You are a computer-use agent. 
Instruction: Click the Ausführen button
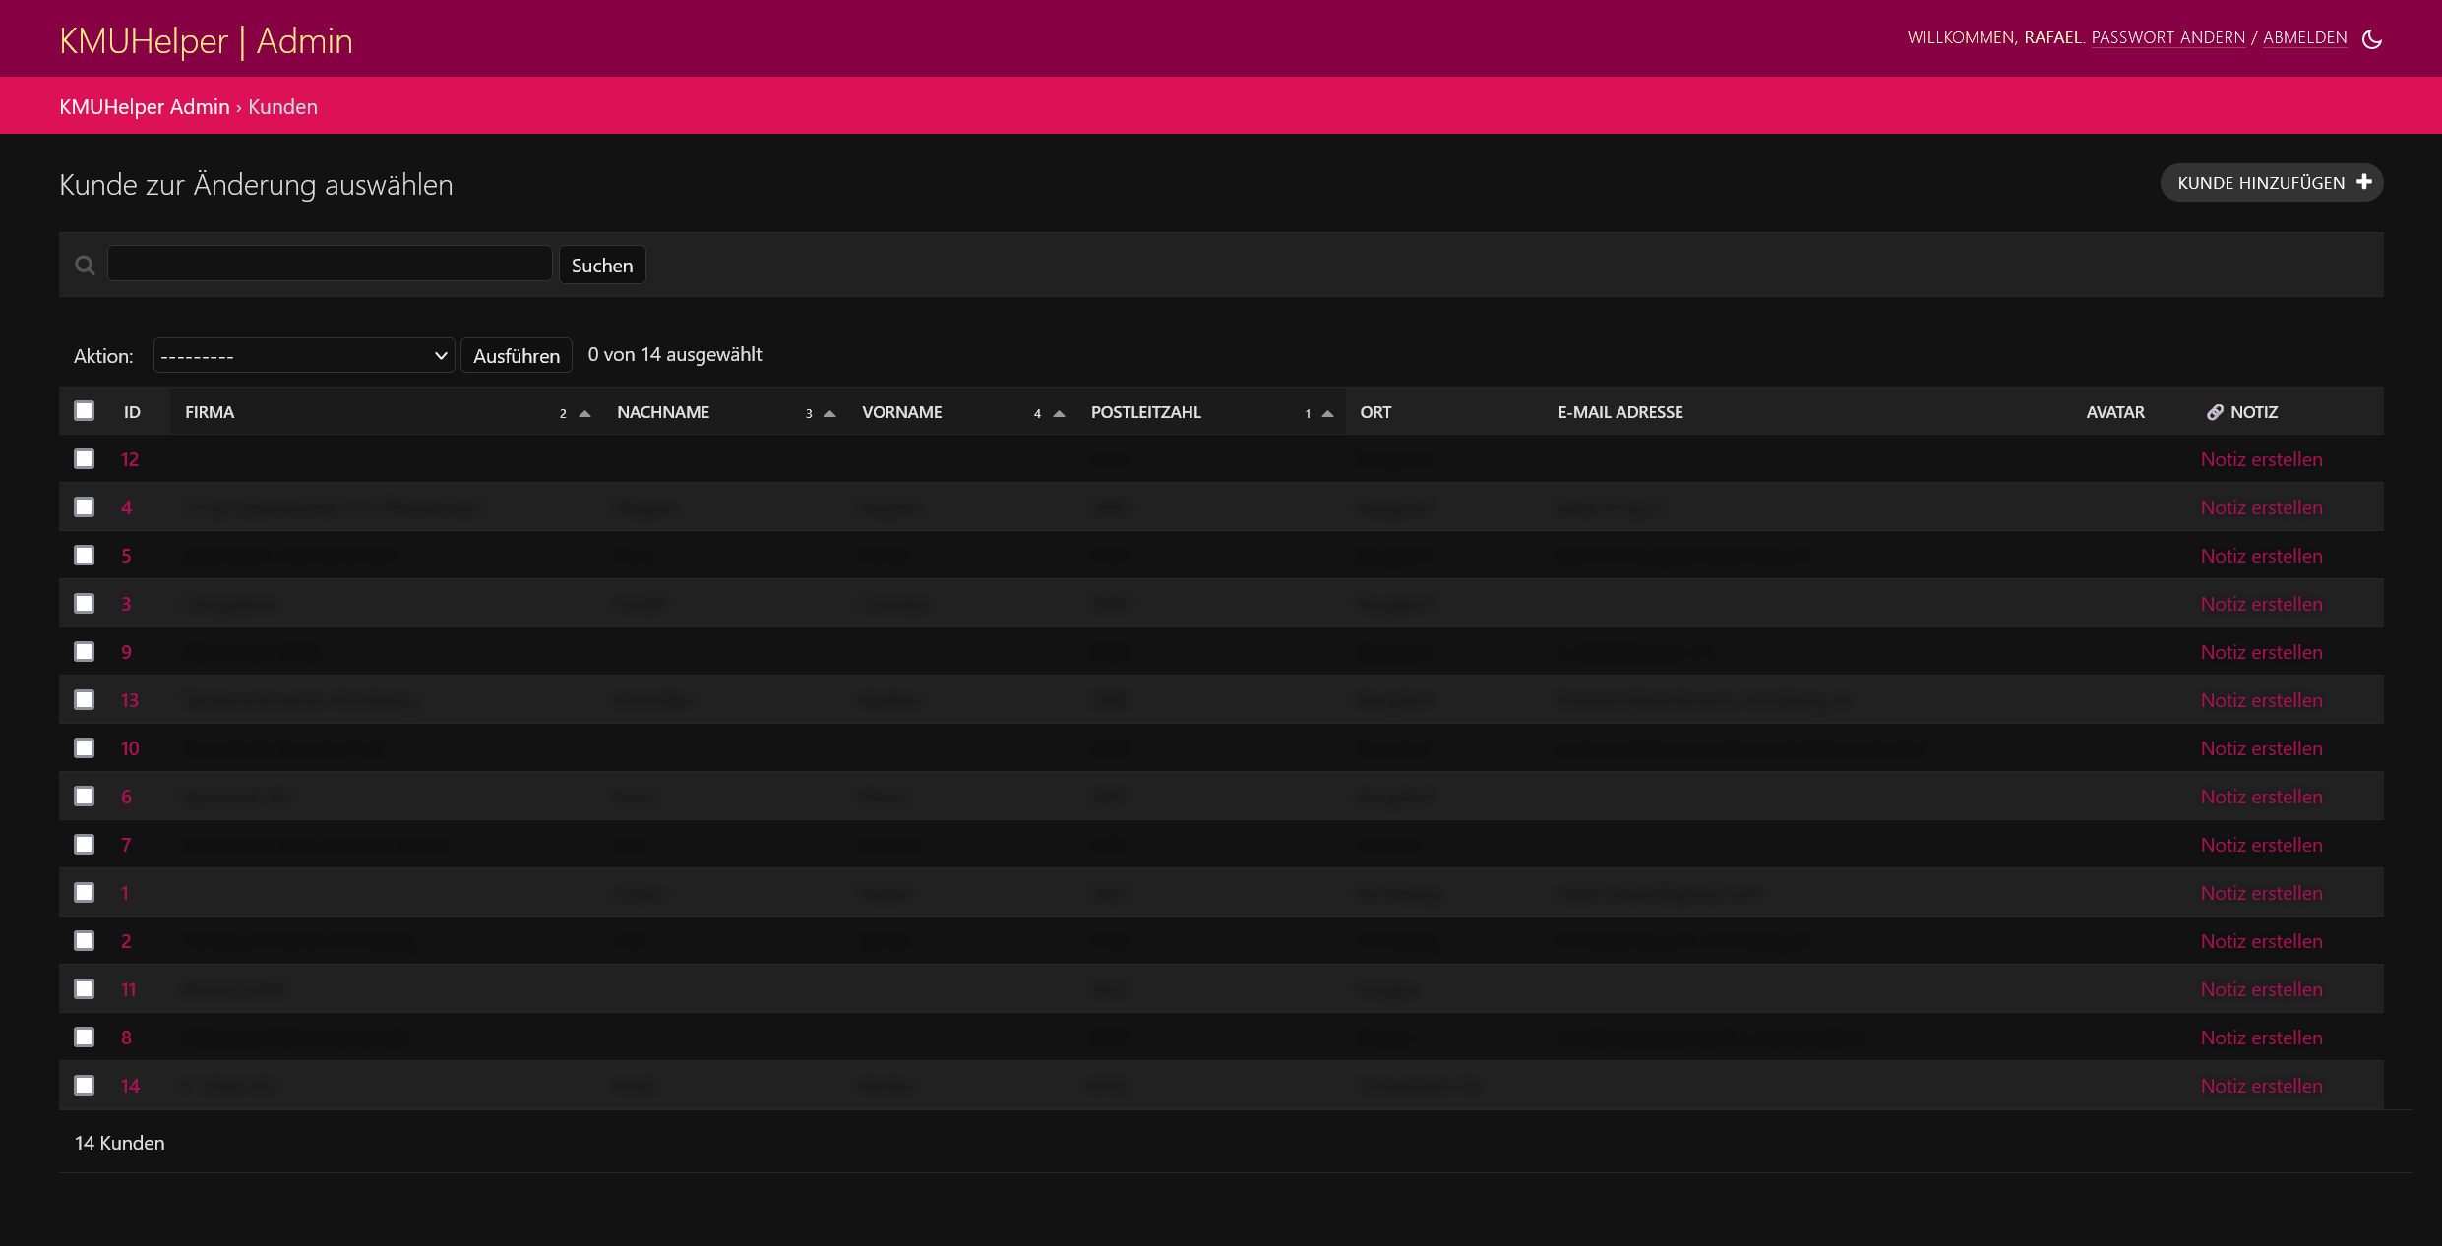coord(516,356)
